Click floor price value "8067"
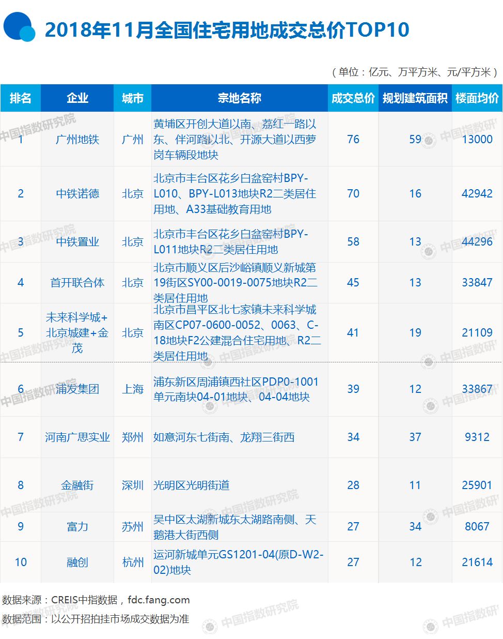 point(477,527)
